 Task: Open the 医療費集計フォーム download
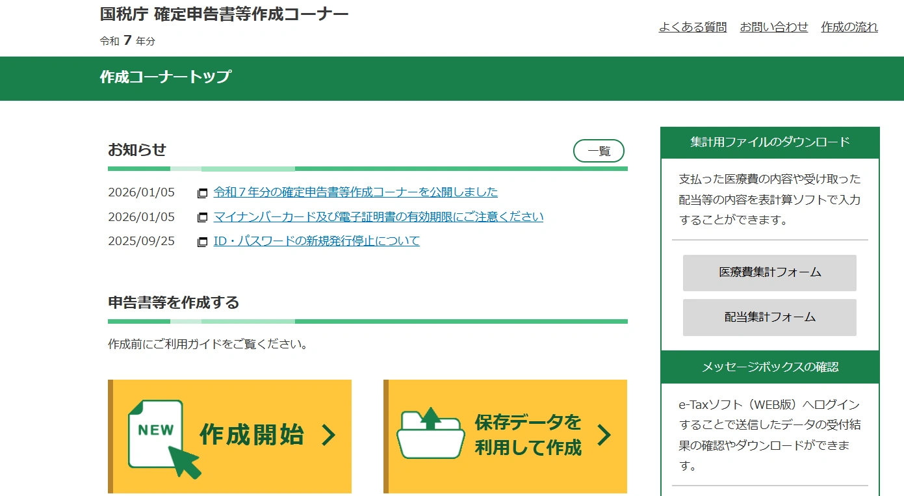pyautogui.click(x=769, y=273)
